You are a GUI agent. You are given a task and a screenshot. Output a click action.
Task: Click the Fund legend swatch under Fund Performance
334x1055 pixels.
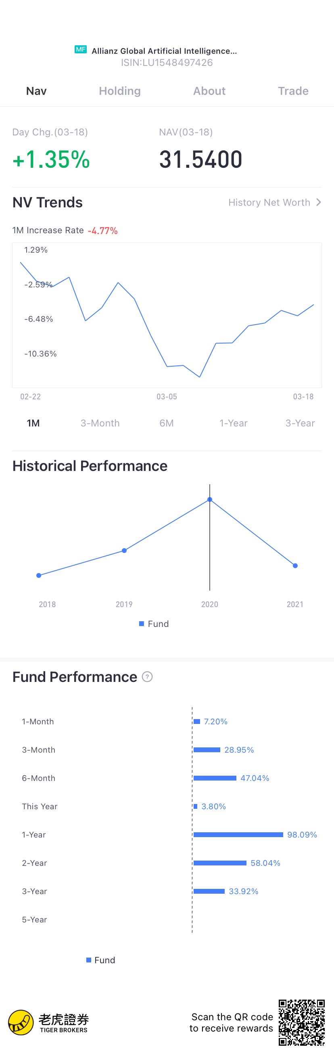[89, 960]
